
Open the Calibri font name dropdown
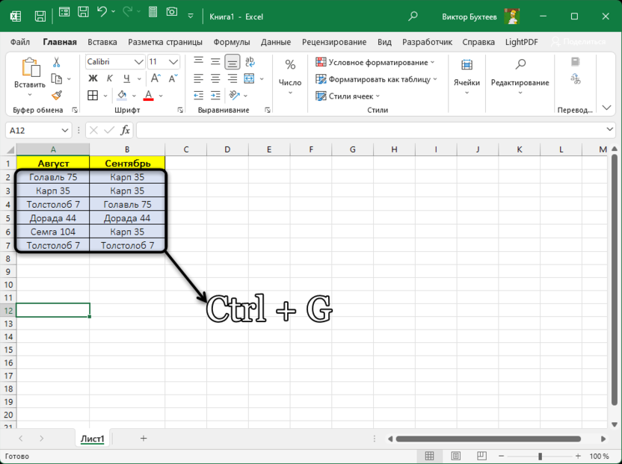tap(138, 62)
